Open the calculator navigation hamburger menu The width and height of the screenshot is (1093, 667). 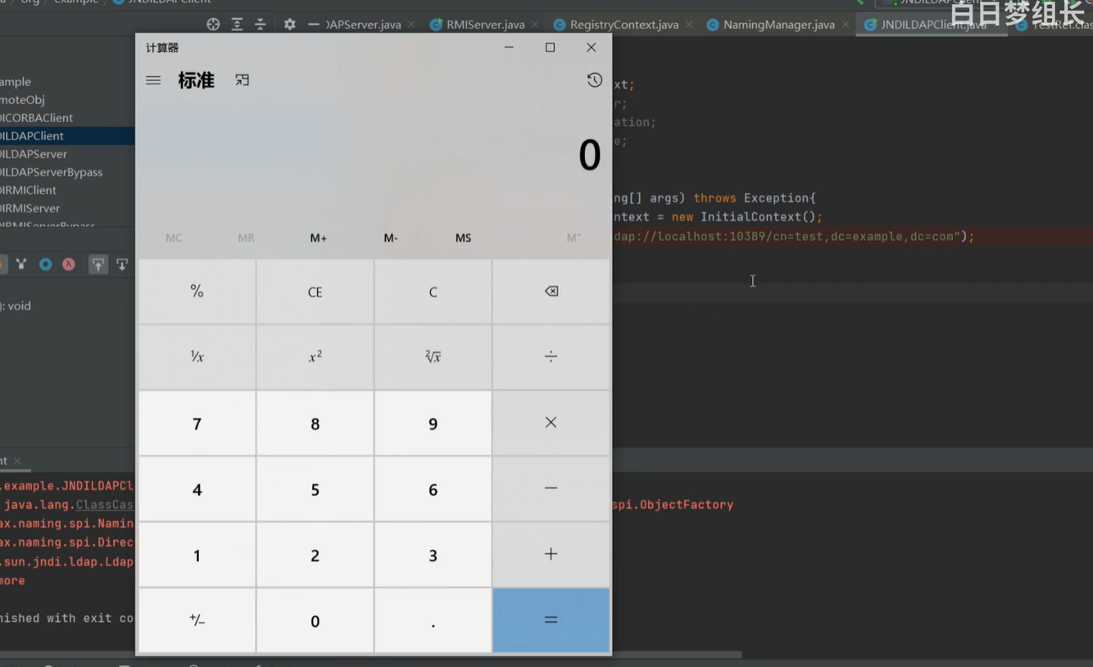point(153,80)
